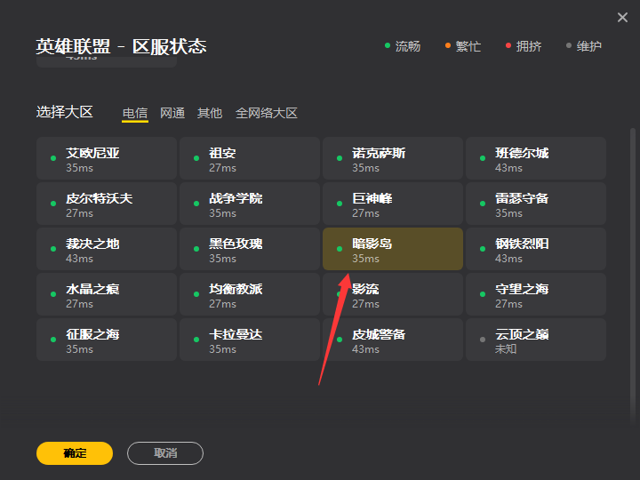The height and width of the screenshot is (480, 640).
Task: Click the green status dot beside 祖安
Action: tap(196, 158)
